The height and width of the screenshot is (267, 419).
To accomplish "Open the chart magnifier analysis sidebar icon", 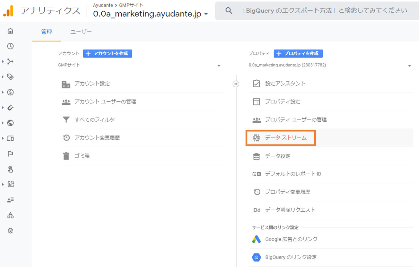I will [x=10, y=184].
